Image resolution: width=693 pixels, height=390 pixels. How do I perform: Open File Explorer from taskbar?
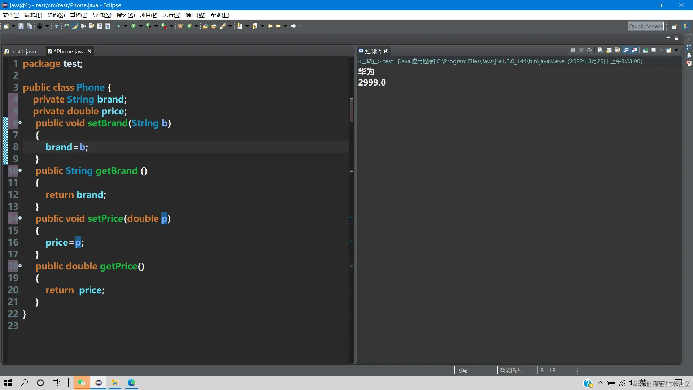(x=115, y=382)
